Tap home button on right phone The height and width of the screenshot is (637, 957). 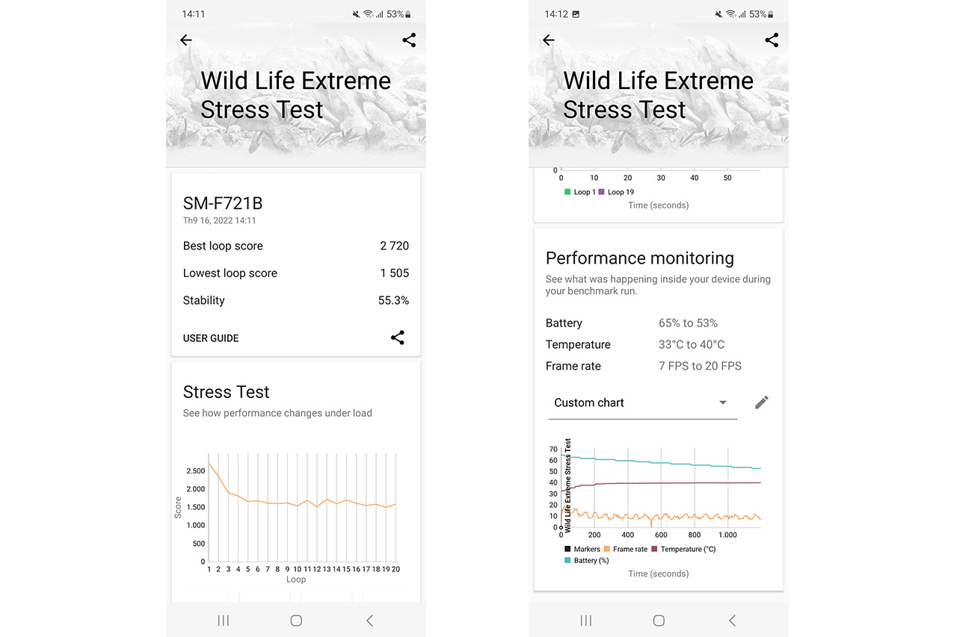tap(659, 621)
